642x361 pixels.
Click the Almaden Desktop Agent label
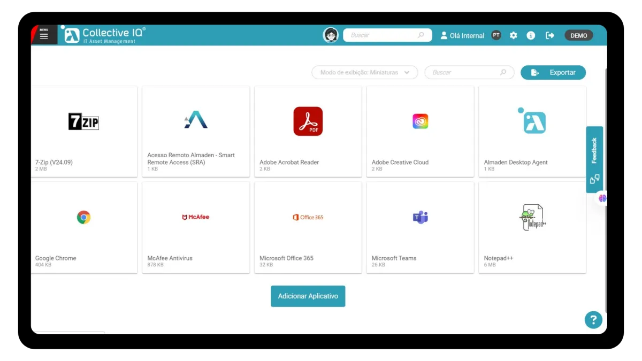pos(516,162)
